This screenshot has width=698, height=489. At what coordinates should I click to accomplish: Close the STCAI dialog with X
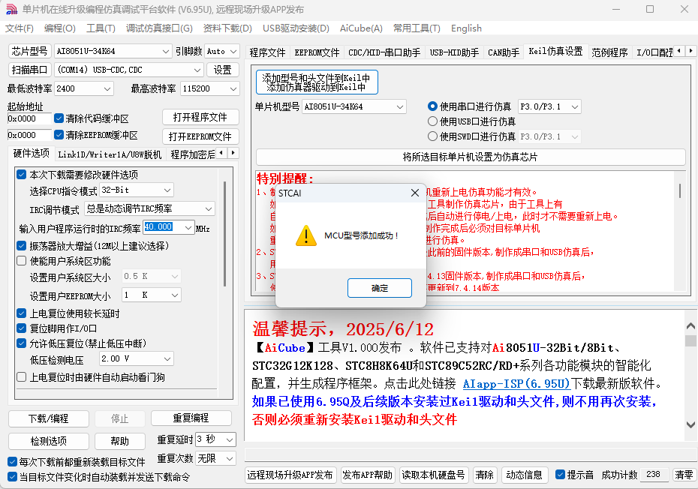[415, 193]
